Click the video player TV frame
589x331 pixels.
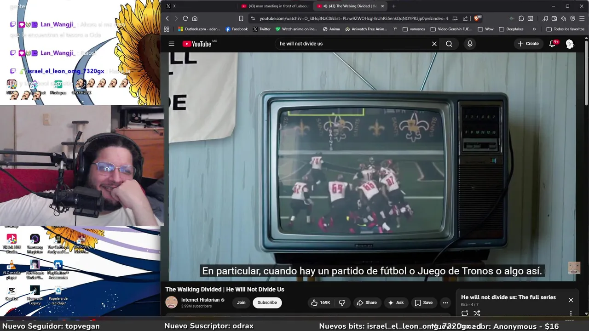[373, 166]
